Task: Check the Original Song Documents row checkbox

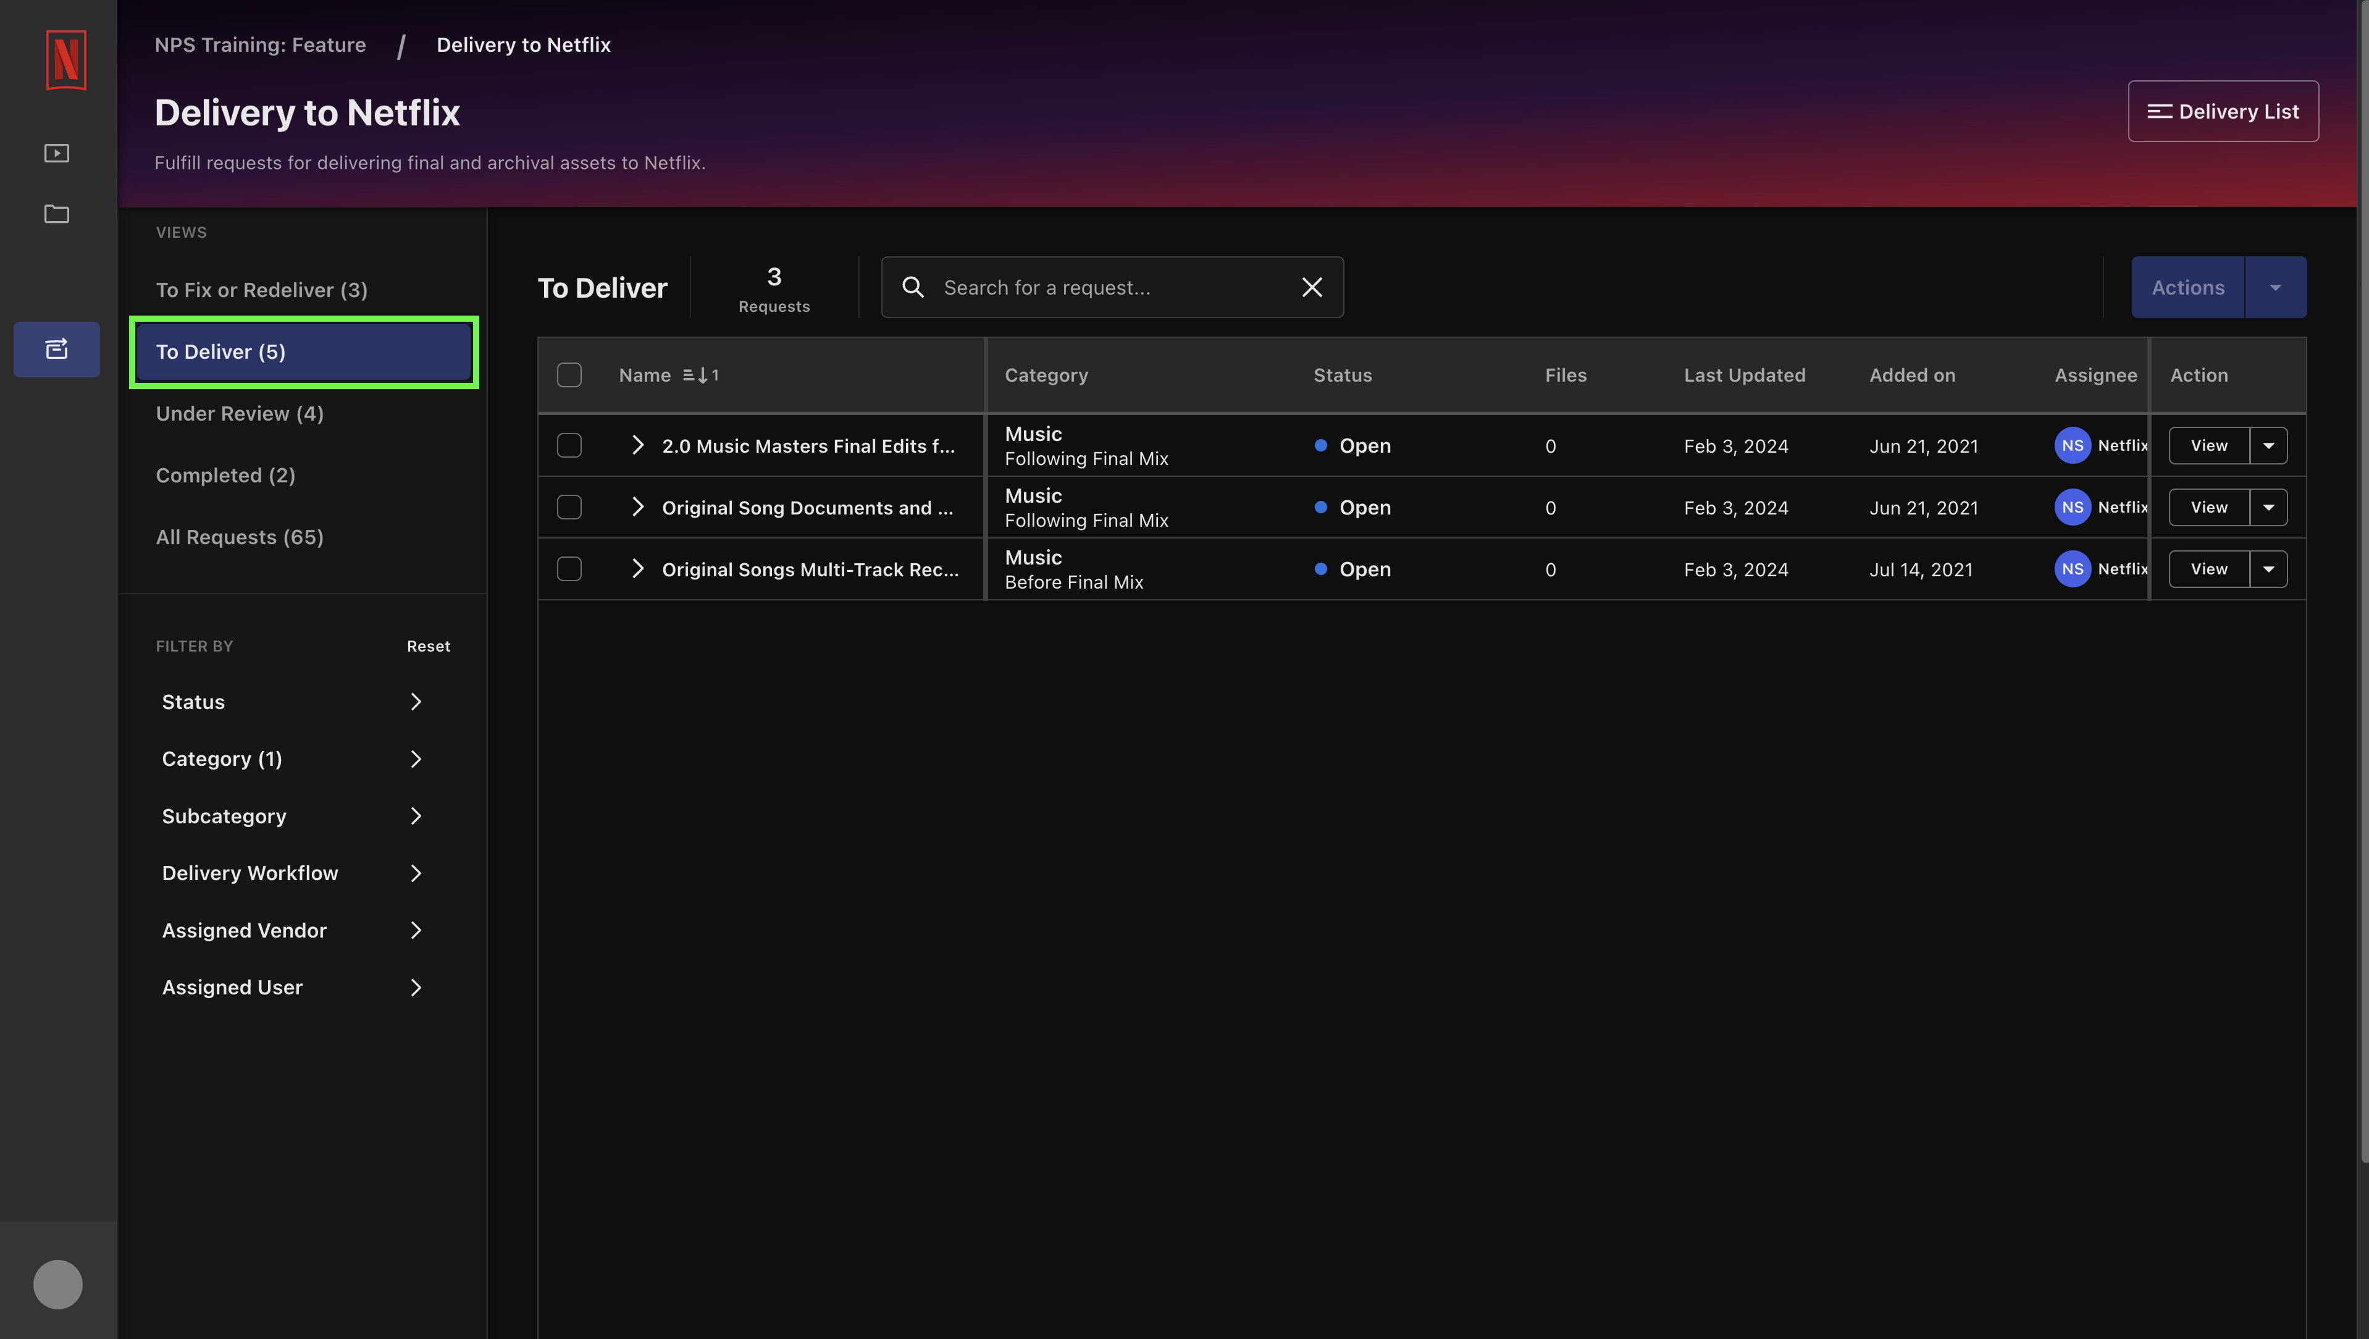Action: pos(569,506)
